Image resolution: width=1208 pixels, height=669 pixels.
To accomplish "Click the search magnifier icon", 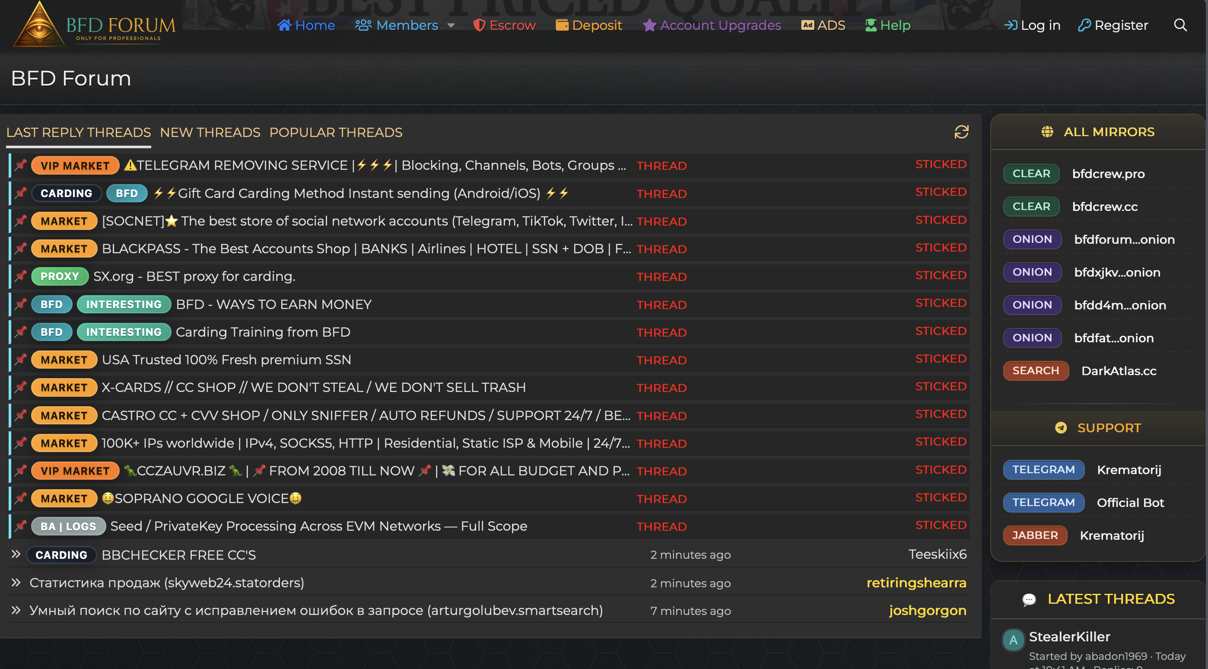I will (1181, 25).
